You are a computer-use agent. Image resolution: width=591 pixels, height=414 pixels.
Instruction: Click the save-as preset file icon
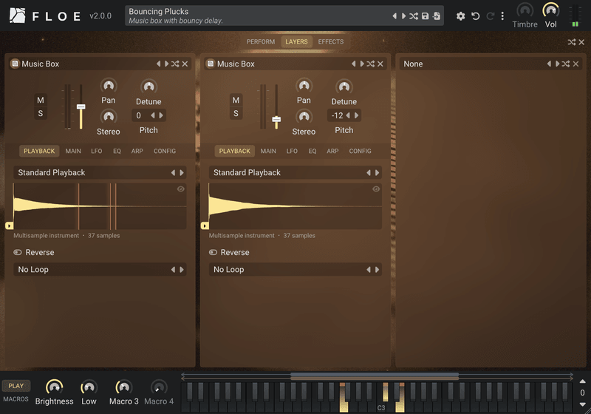tap(437, 16)
